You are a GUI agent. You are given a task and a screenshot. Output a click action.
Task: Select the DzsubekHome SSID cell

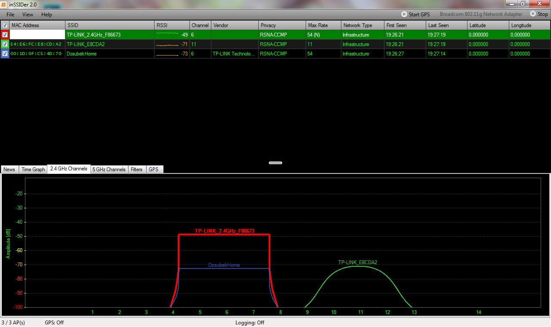coord(110,54)
